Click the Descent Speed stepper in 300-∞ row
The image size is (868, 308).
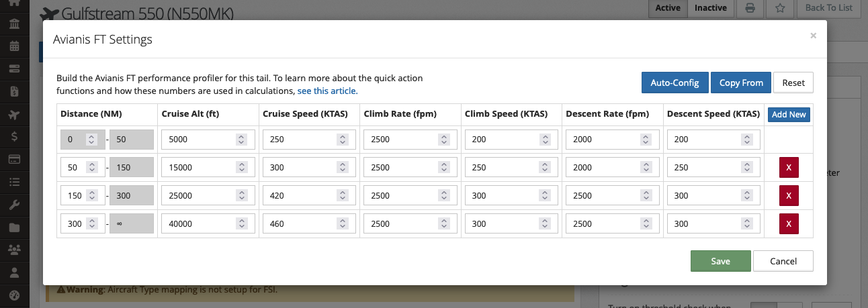pos(747,224)
